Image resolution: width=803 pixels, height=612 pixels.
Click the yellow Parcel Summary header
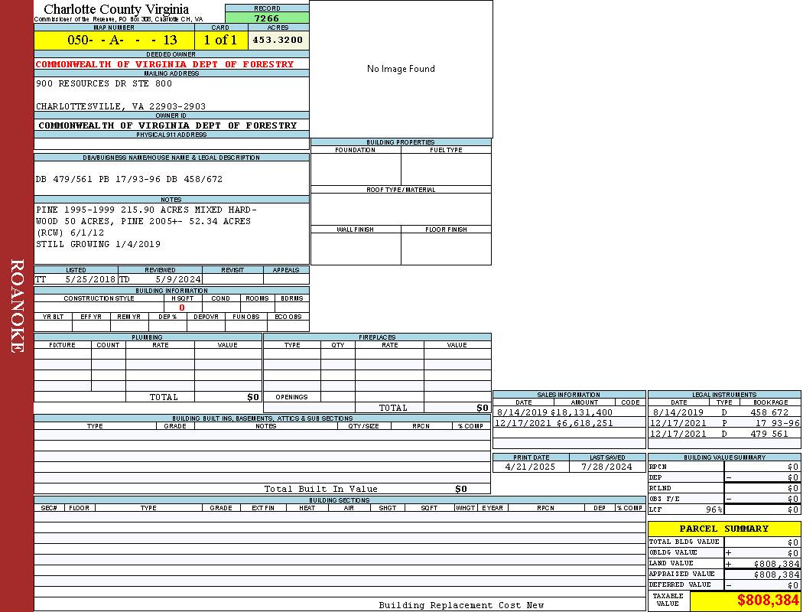[723, 529]
